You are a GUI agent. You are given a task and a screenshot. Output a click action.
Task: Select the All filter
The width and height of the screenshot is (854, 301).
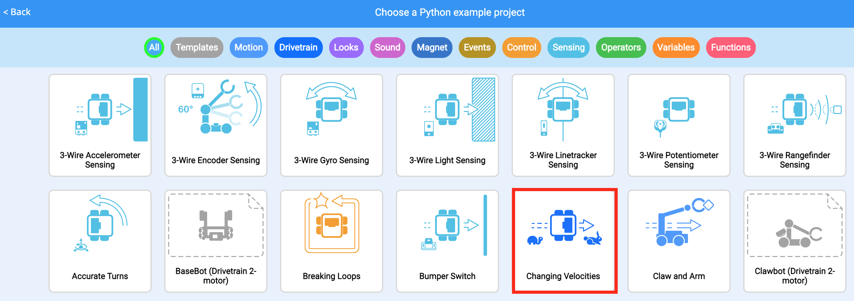(154, 48)
